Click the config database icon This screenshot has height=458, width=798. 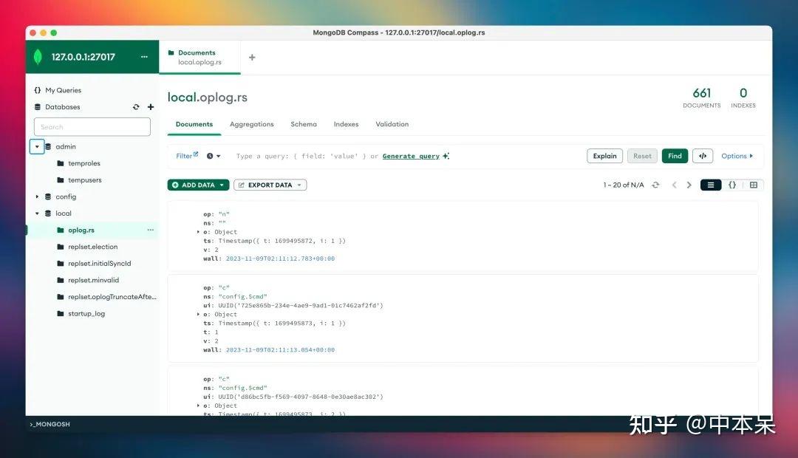[x=48, y=196]
